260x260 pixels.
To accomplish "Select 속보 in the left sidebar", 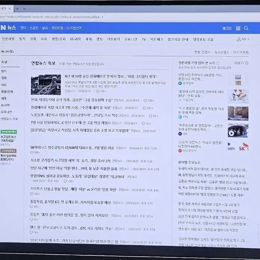I will (x=4, y=62).
